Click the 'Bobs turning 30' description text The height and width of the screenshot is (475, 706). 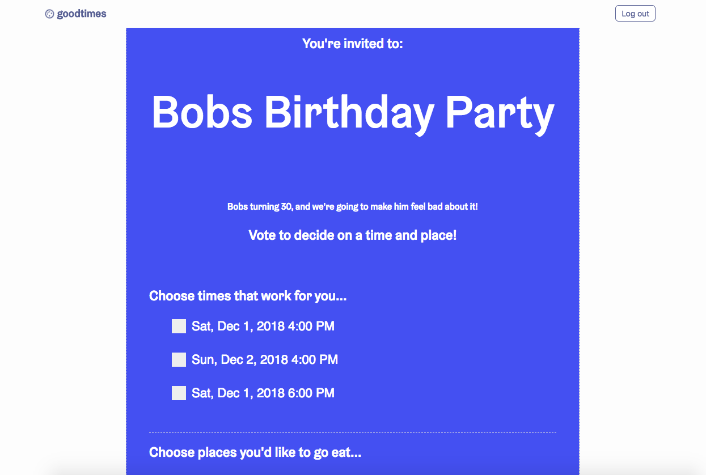353,207
